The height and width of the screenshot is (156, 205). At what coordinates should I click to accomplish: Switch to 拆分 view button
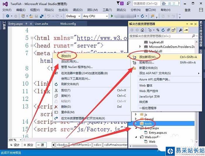(28, 145)
